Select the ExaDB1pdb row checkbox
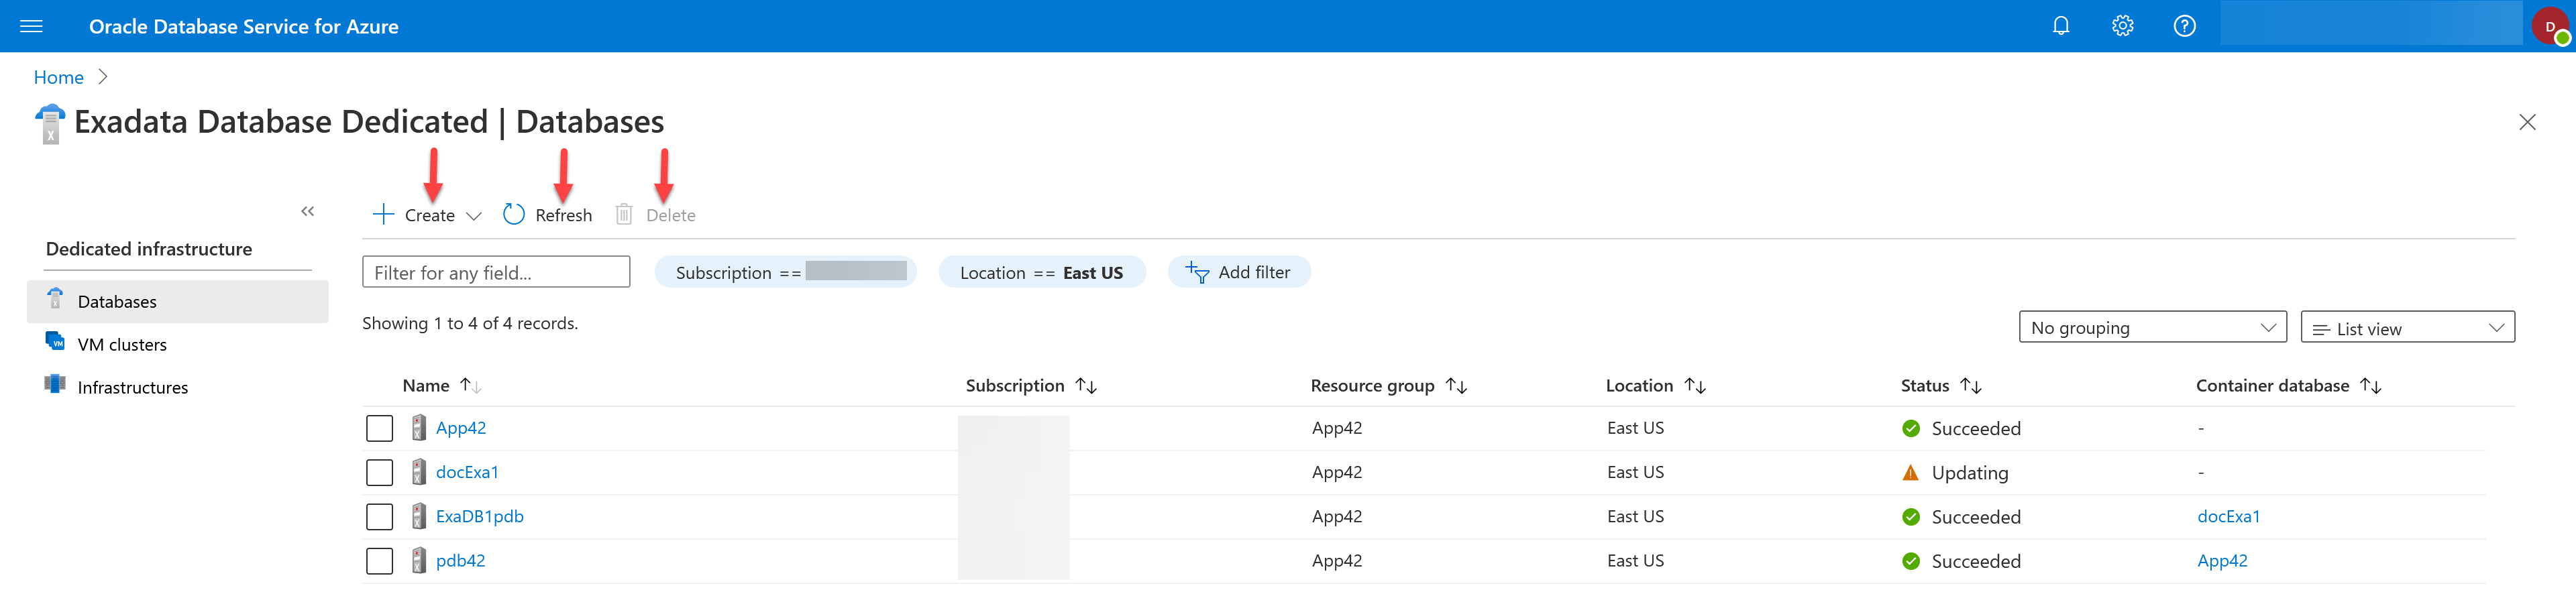 pos(380,516)
